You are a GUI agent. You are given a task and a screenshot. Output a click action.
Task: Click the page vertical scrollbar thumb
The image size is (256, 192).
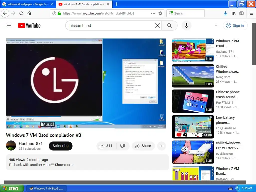point(254,44)
